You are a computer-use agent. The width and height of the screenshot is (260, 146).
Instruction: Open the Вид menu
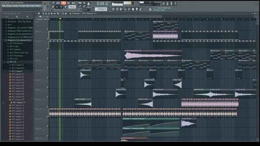(28, 6)
